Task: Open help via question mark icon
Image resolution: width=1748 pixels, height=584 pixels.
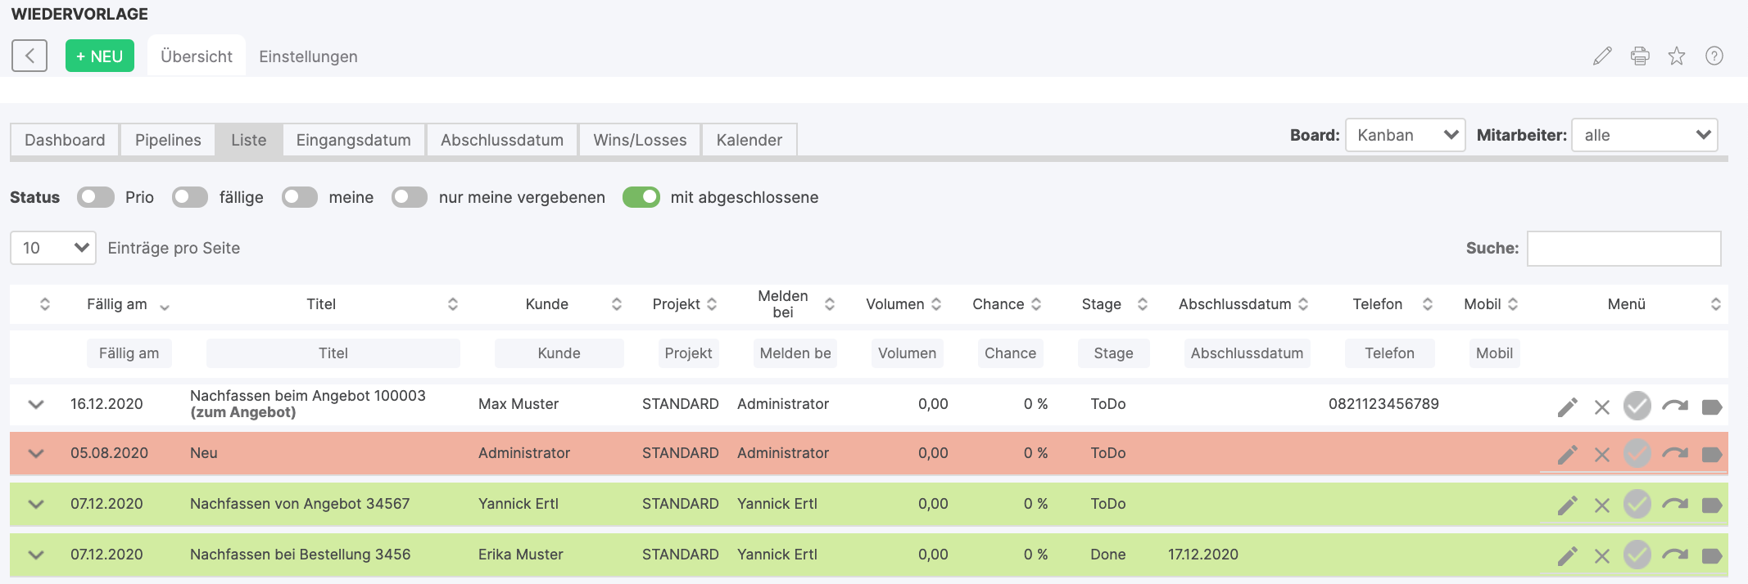Action: click(1714, 56)
